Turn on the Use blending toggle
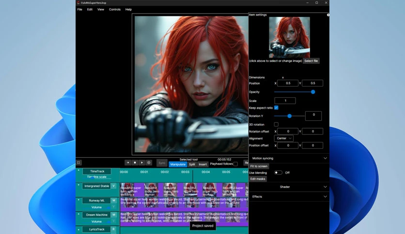This screenshot has height=234, width=405. click(x=278, y=173)
